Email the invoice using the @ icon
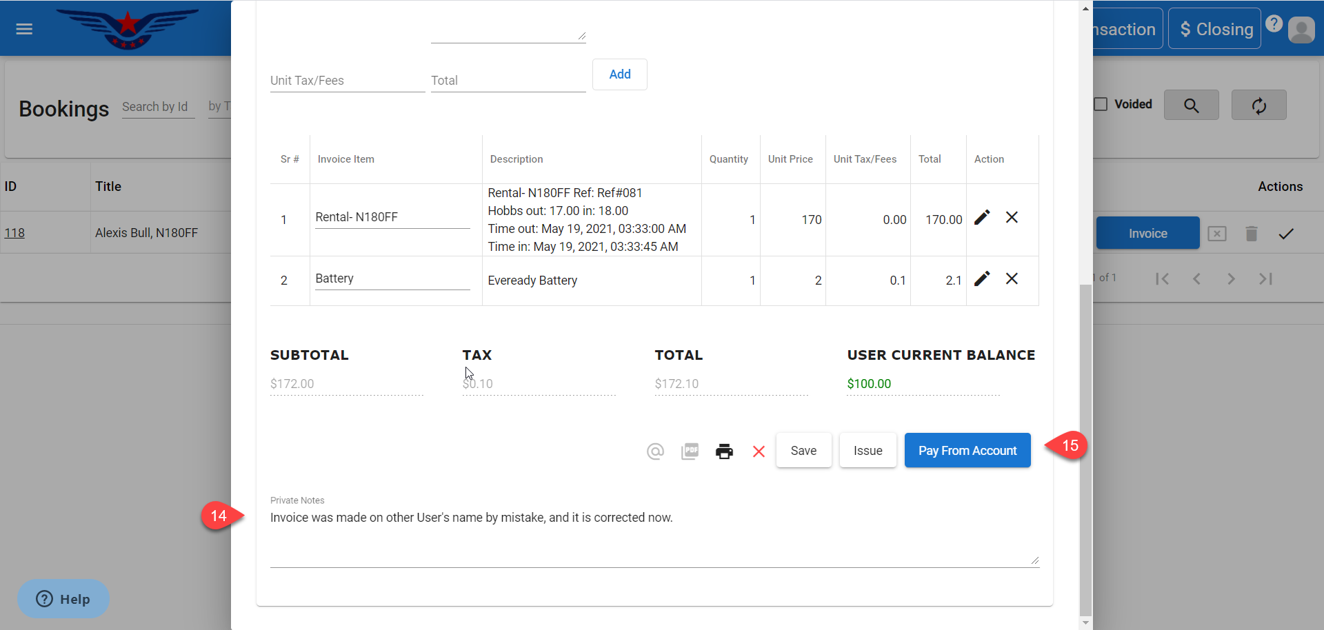 pos(655,451)
